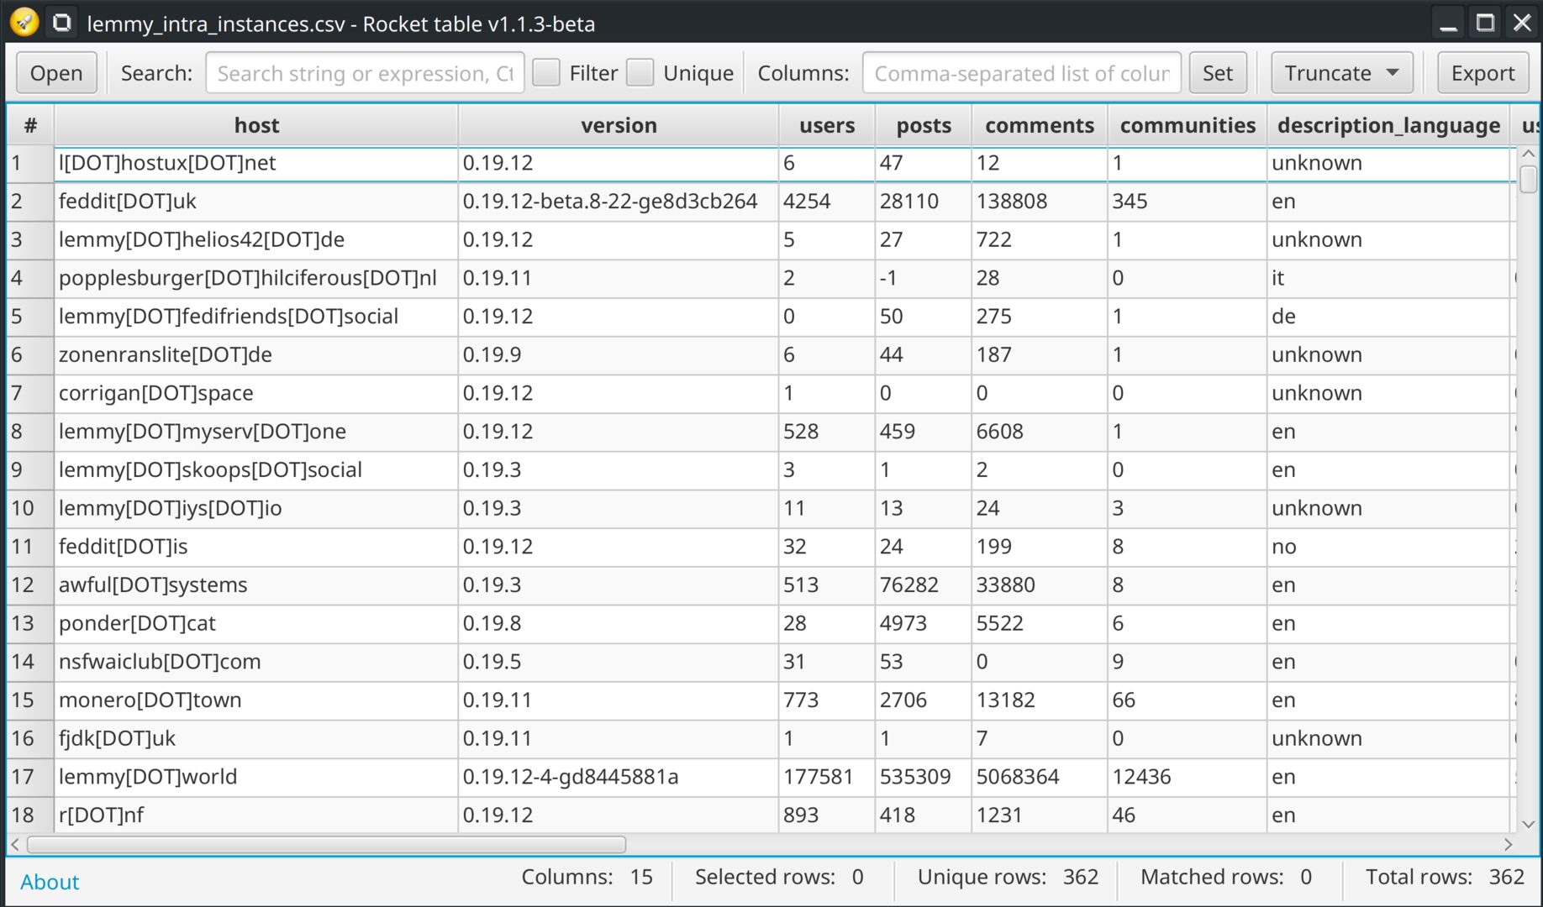Image resolution: width=1543 pixels, height=907 pixels.
Task: Click the posts value 76282
Action: coord(924,585)
